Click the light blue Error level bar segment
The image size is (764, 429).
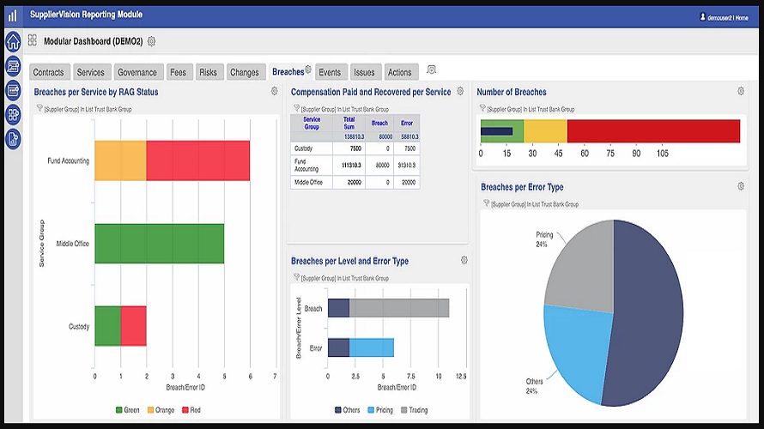coord(372,347)
